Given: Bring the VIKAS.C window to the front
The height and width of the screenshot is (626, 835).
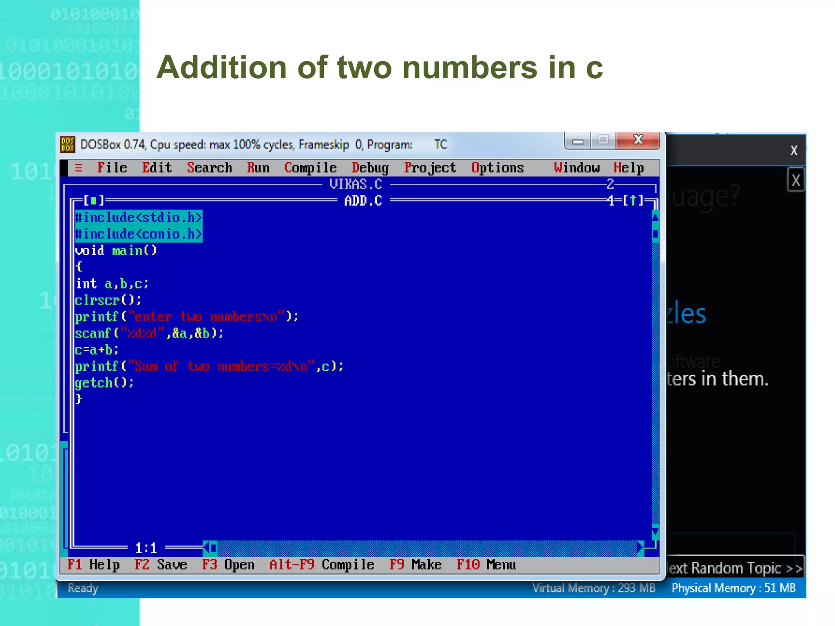Looking at the screenshot, I should tap(356, 184).
